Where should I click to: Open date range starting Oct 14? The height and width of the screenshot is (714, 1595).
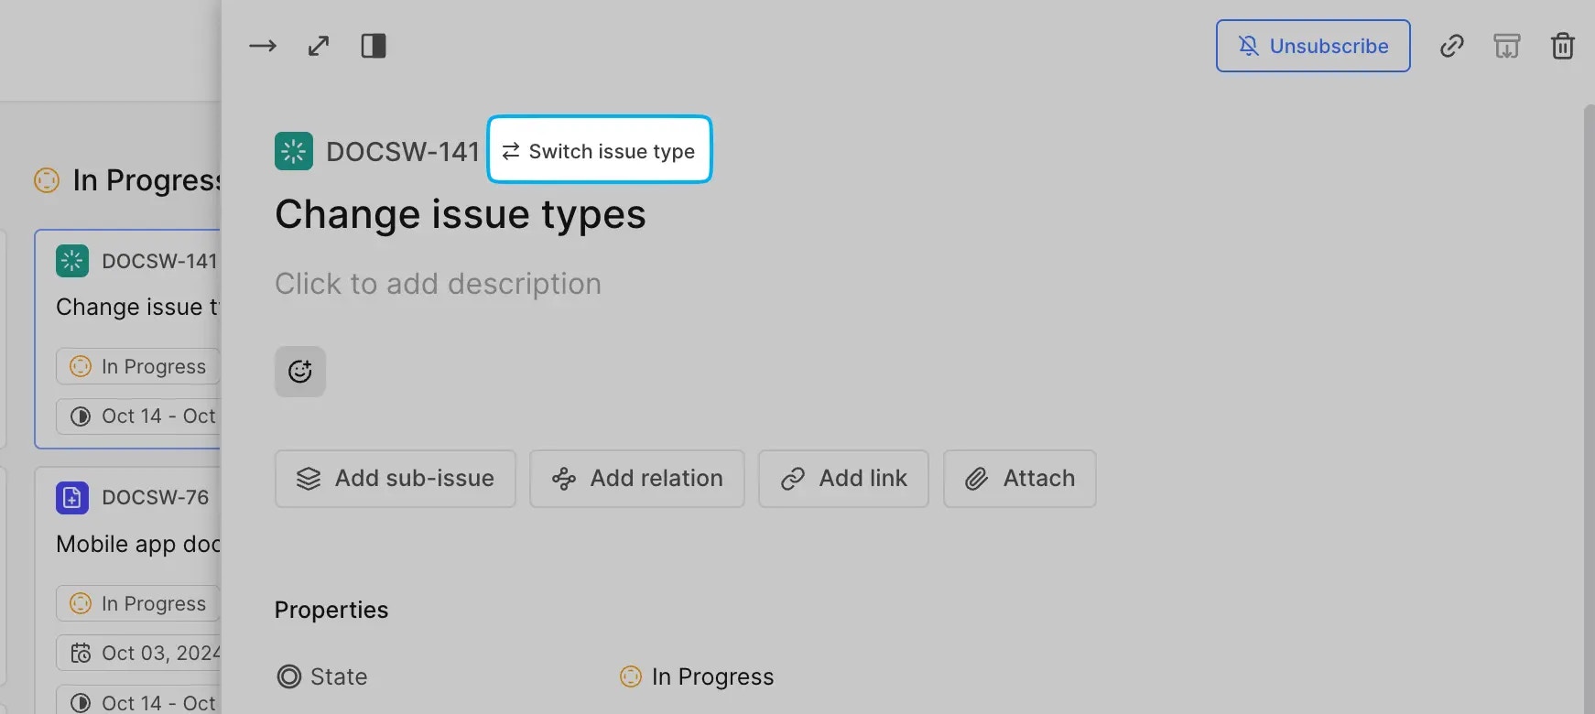142,416
